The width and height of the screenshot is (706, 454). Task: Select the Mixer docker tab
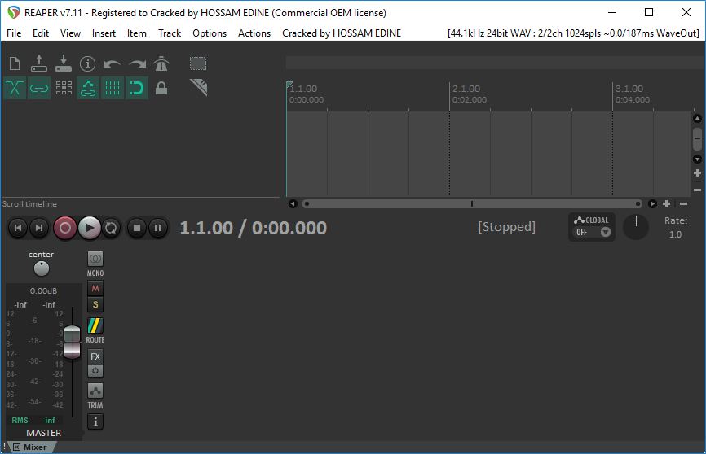point(35,447)
